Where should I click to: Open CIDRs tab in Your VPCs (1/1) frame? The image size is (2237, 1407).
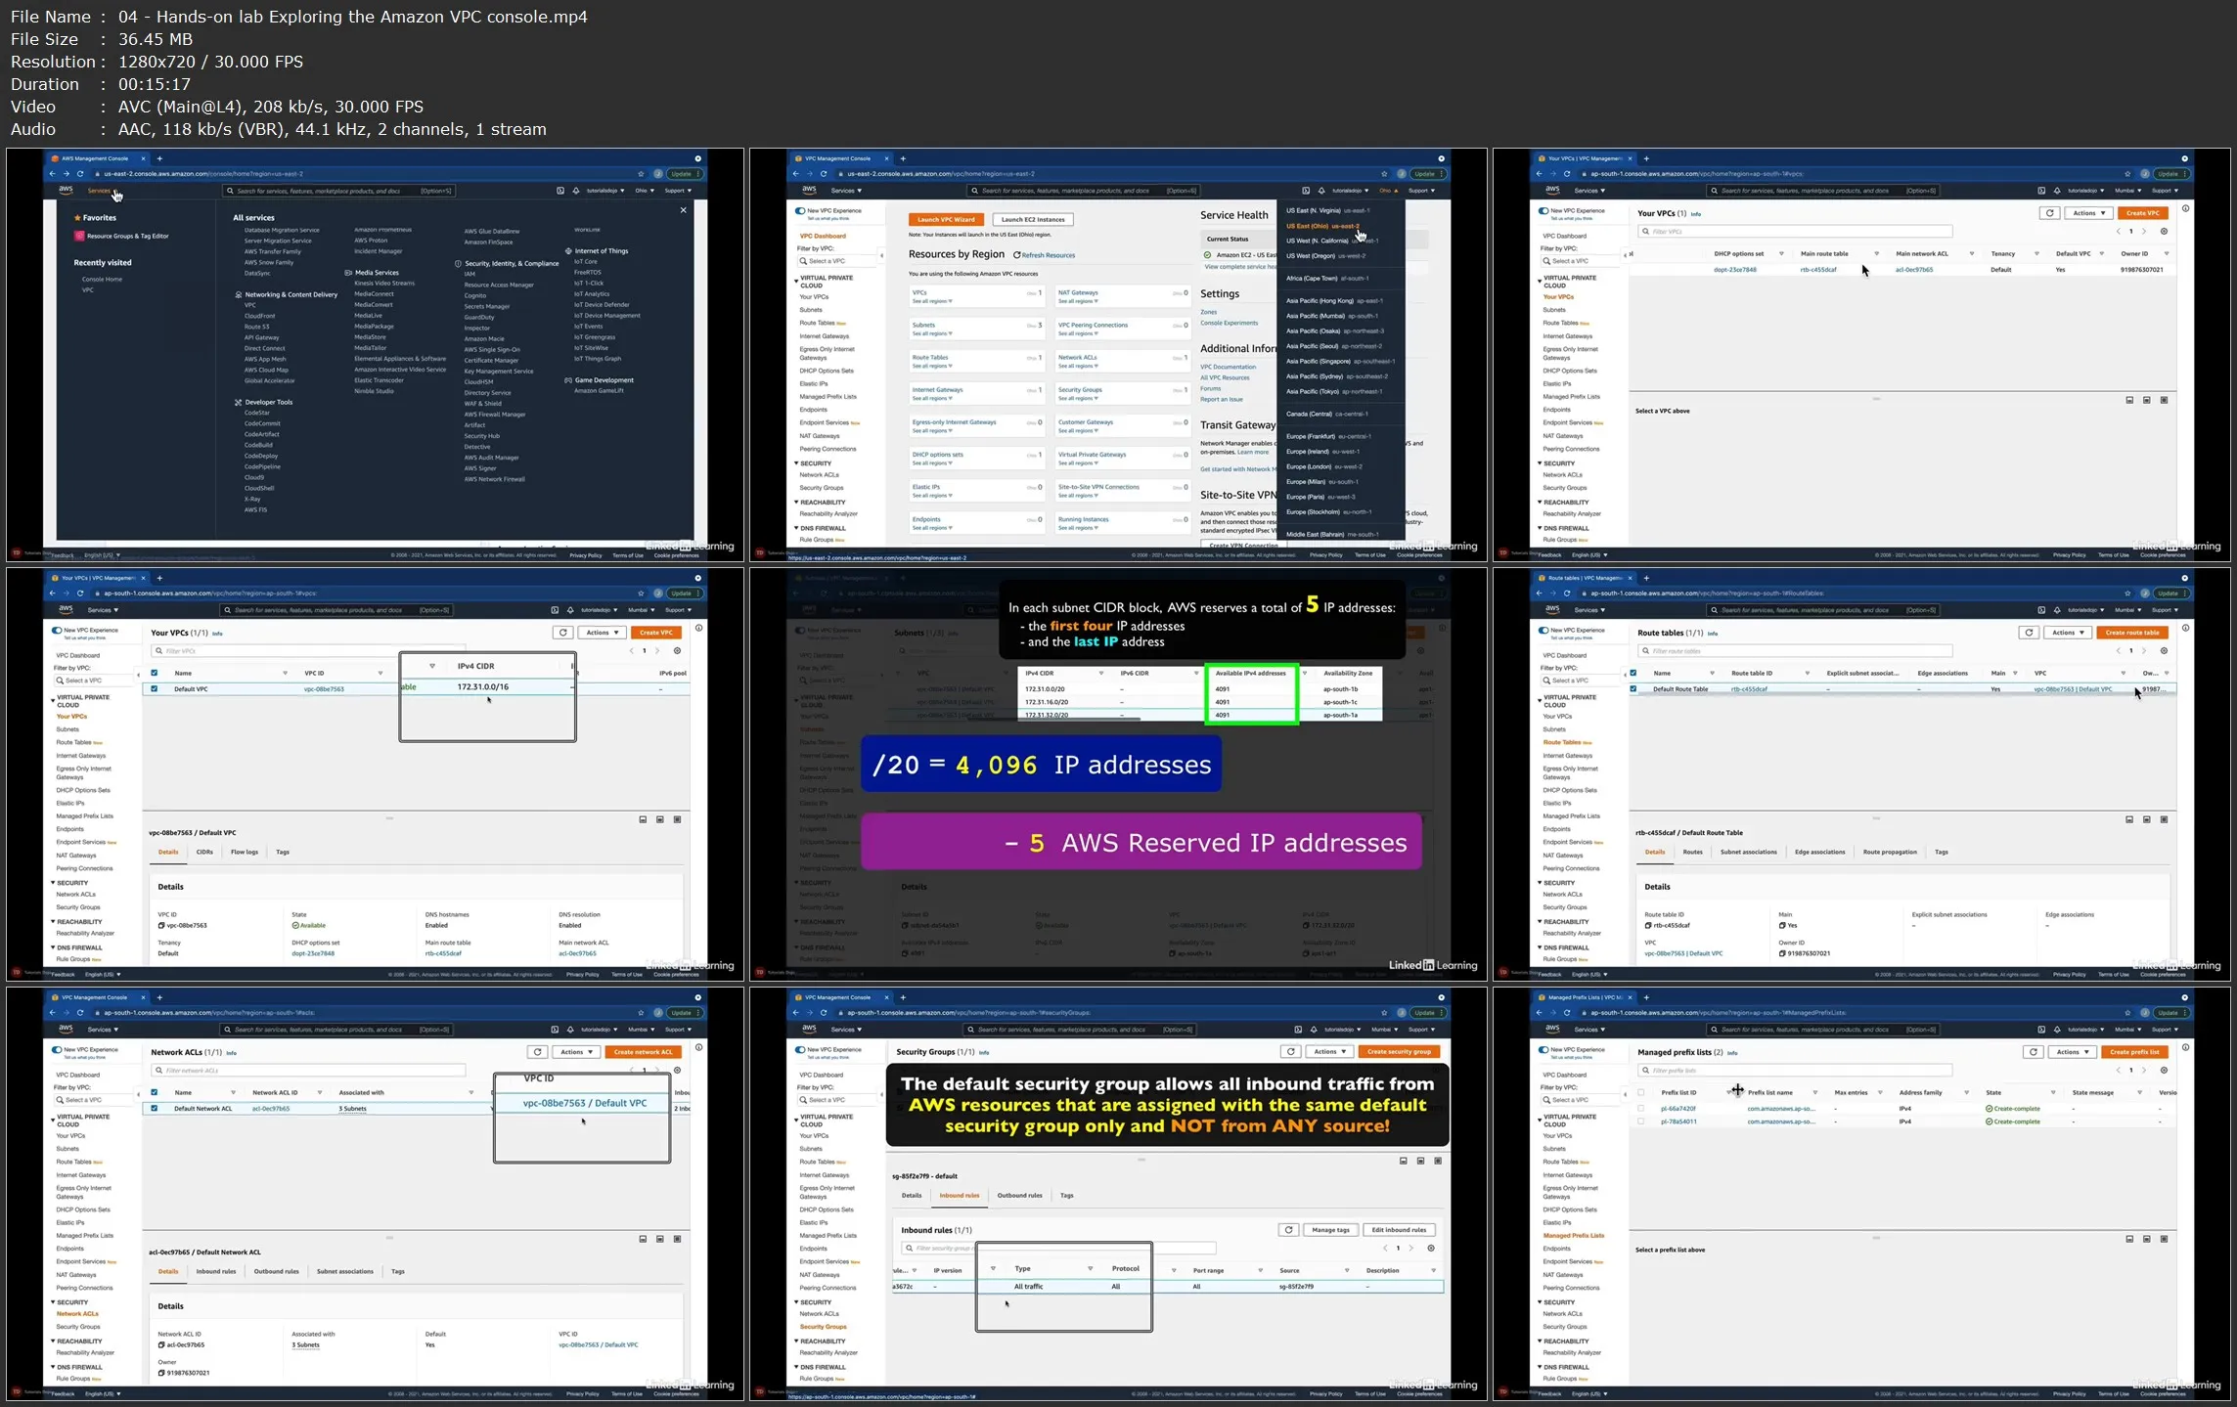tap(204, 853)
